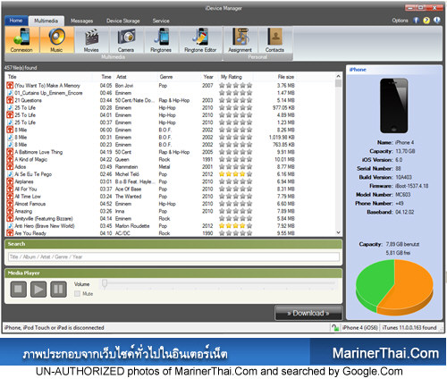Click the song list scroll up arrow

pos(338,76)
